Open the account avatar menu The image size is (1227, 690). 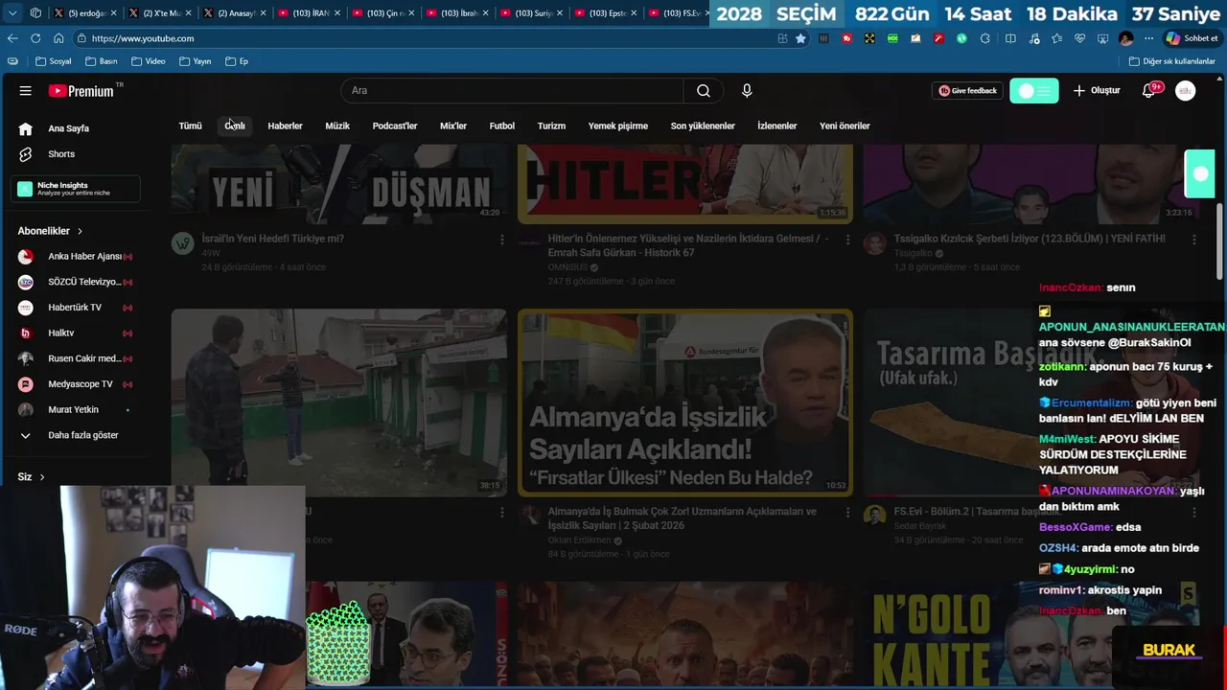point(1186,91)
